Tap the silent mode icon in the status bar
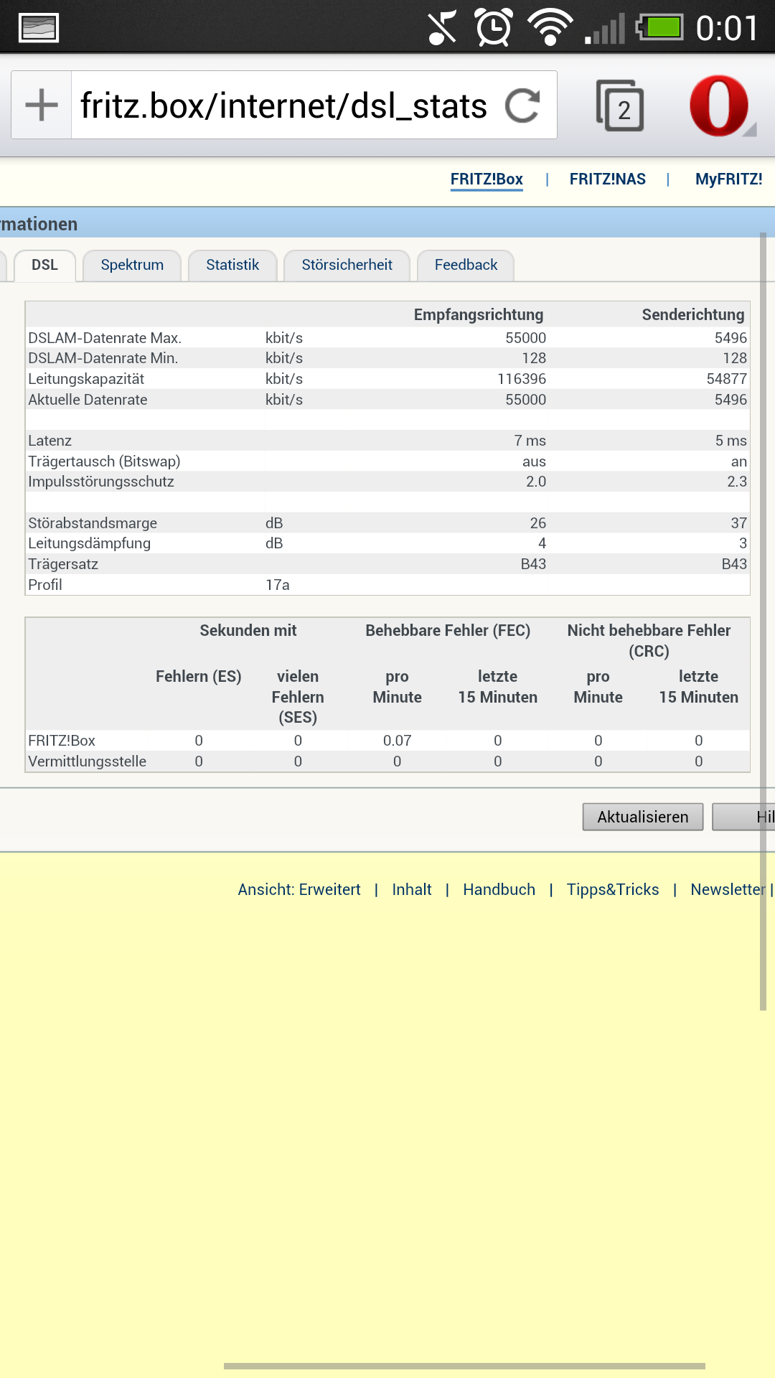 coord(442,29)
